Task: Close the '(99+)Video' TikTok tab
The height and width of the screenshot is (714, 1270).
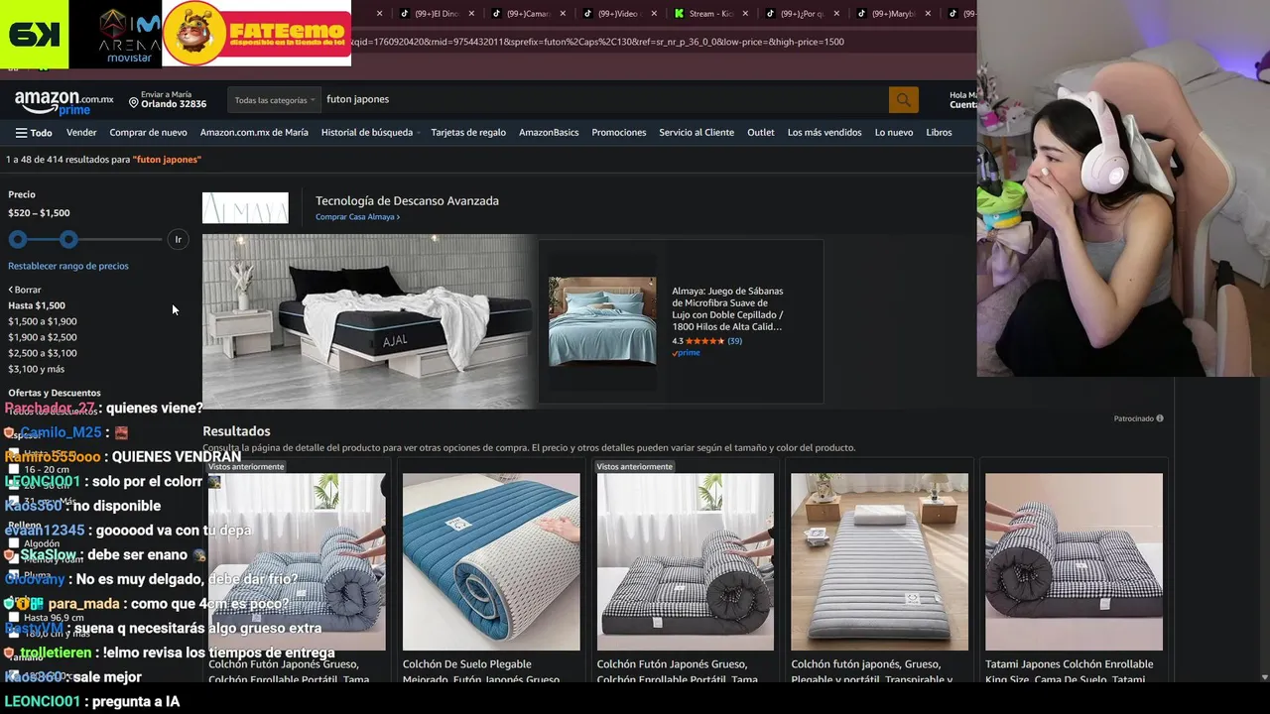Action: (x=654, y=14)
